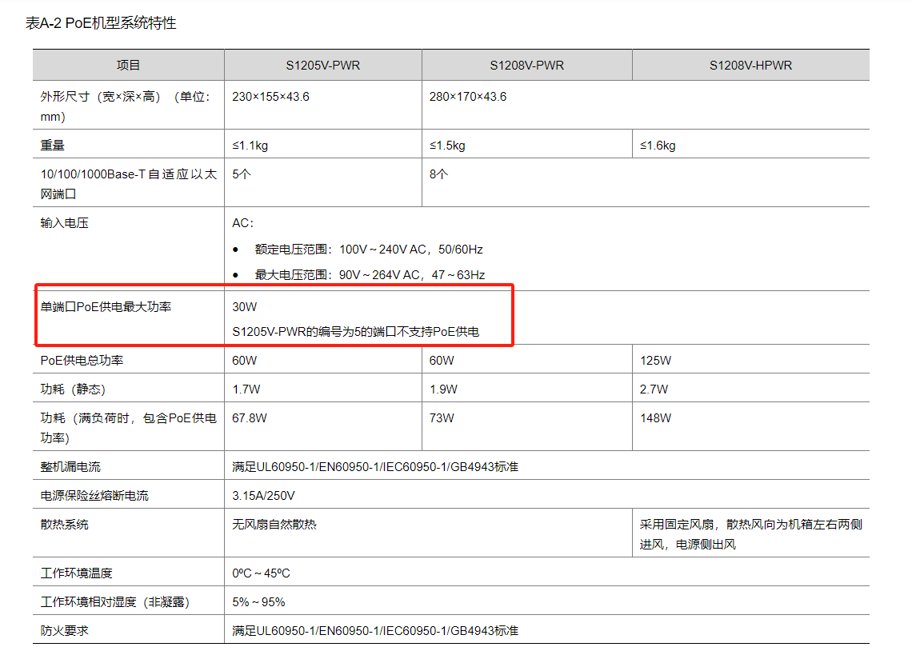Click the 整机漏电流 row label

[70, 467]
